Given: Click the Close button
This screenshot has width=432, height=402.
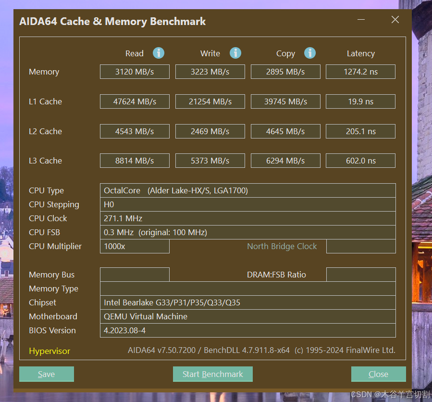Looking at the screenshot, I should [379, 374].
